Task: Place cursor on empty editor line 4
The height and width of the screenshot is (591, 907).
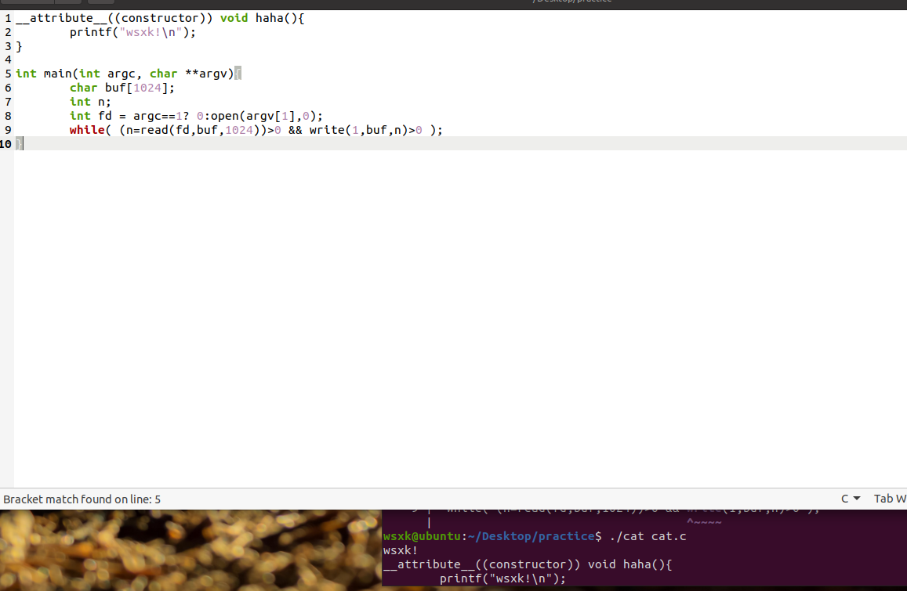Action: 460,59
